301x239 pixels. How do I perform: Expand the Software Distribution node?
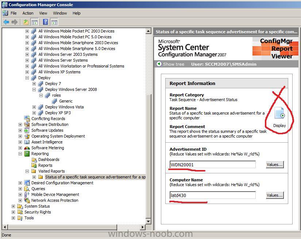(20, 124)
